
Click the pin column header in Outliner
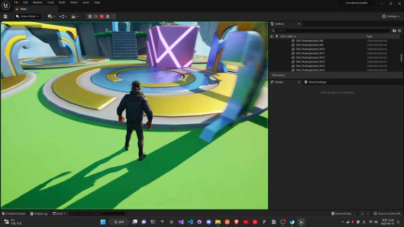click(x=277, y=36)
